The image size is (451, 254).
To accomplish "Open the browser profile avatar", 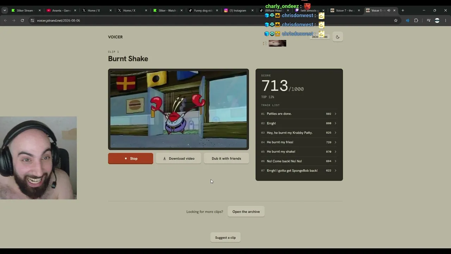I will (437, 20).
